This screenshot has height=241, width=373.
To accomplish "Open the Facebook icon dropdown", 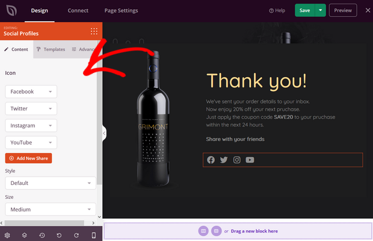I will pos(31,92).
